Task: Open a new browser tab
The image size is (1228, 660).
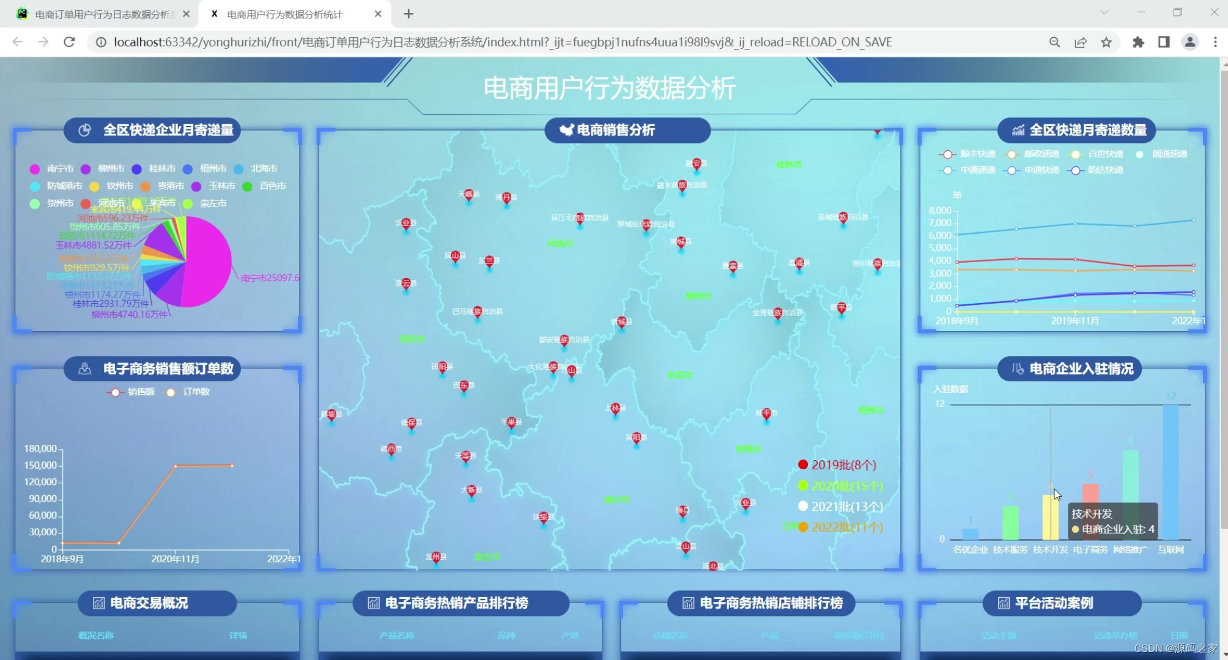Action: pos(409,14)
